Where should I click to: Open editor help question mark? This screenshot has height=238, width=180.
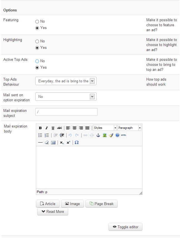117,135
